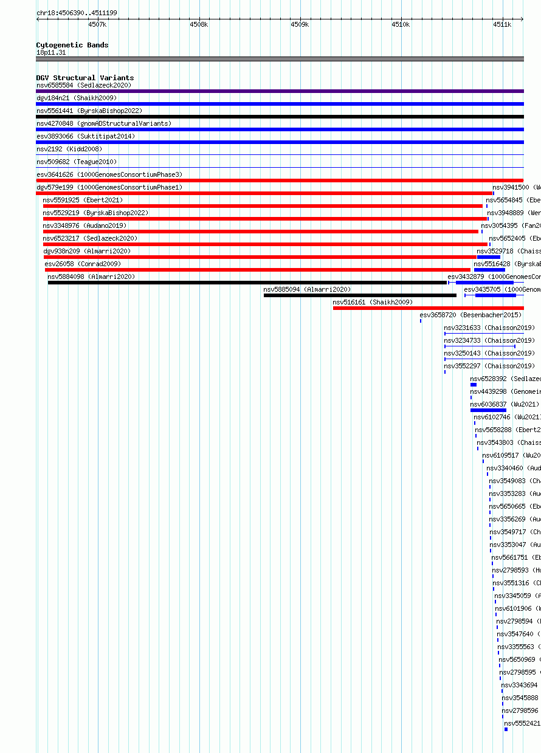The height and width of the screenshot is (753, 541).
Task: Click the 4507k ruler position label
Action: click(97, 24)
